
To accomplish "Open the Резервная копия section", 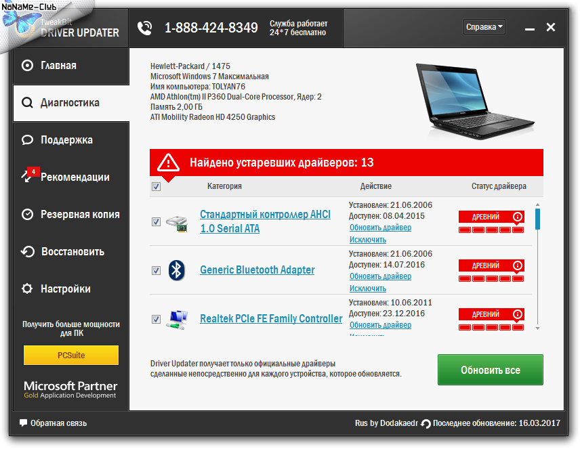I will pos(71,214).
